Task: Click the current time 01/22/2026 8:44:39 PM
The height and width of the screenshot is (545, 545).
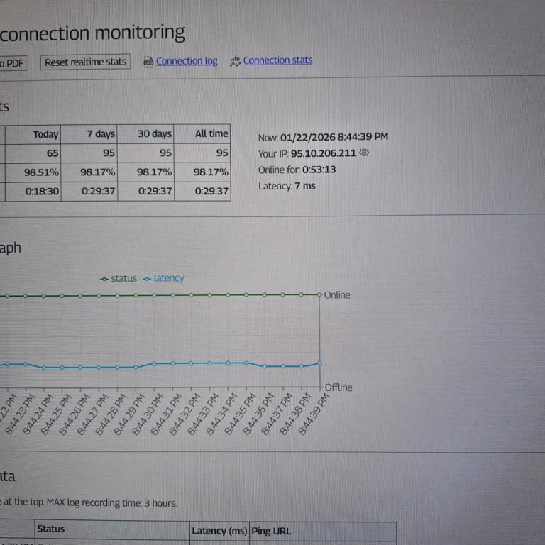Action: pos(334,136)
